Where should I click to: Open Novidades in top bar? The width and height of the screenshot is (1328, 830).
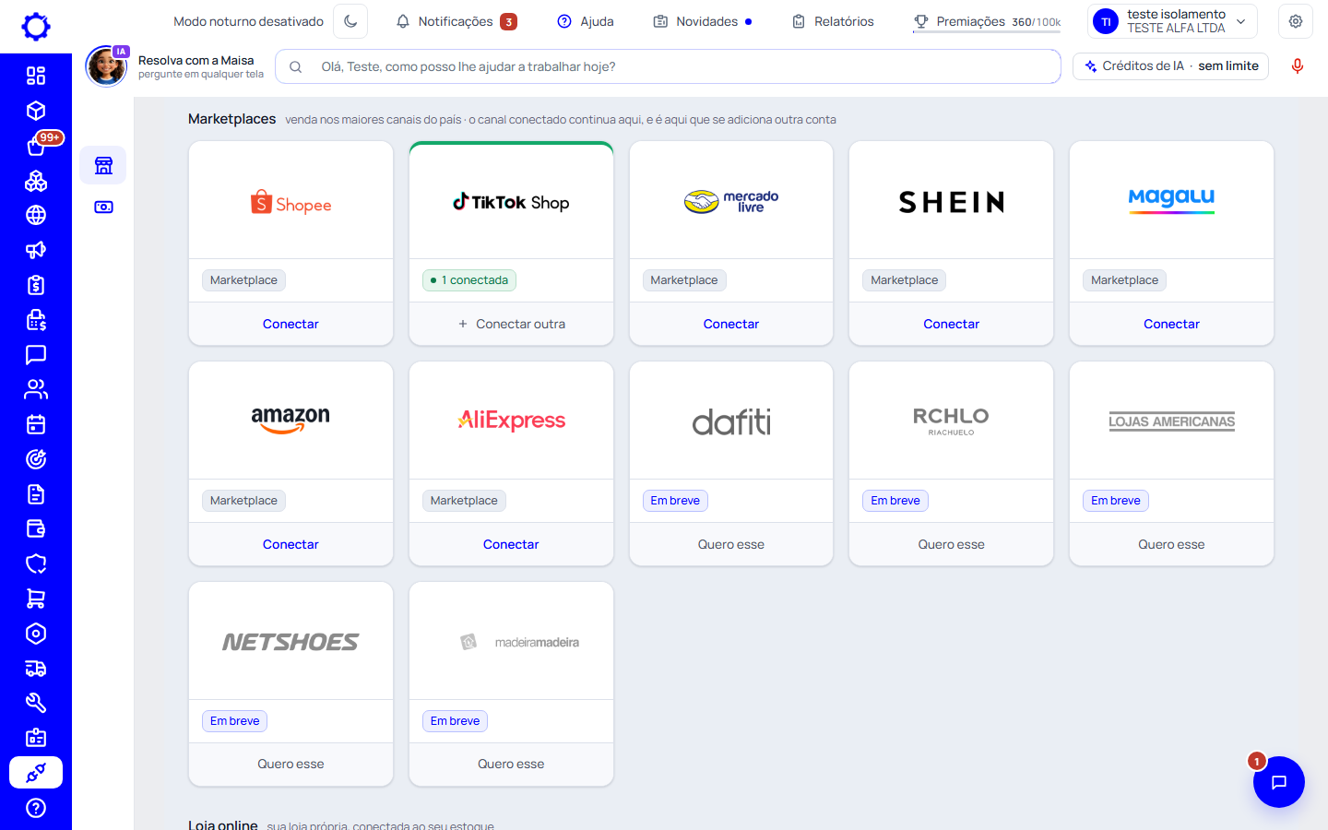(x=703, y=21)
